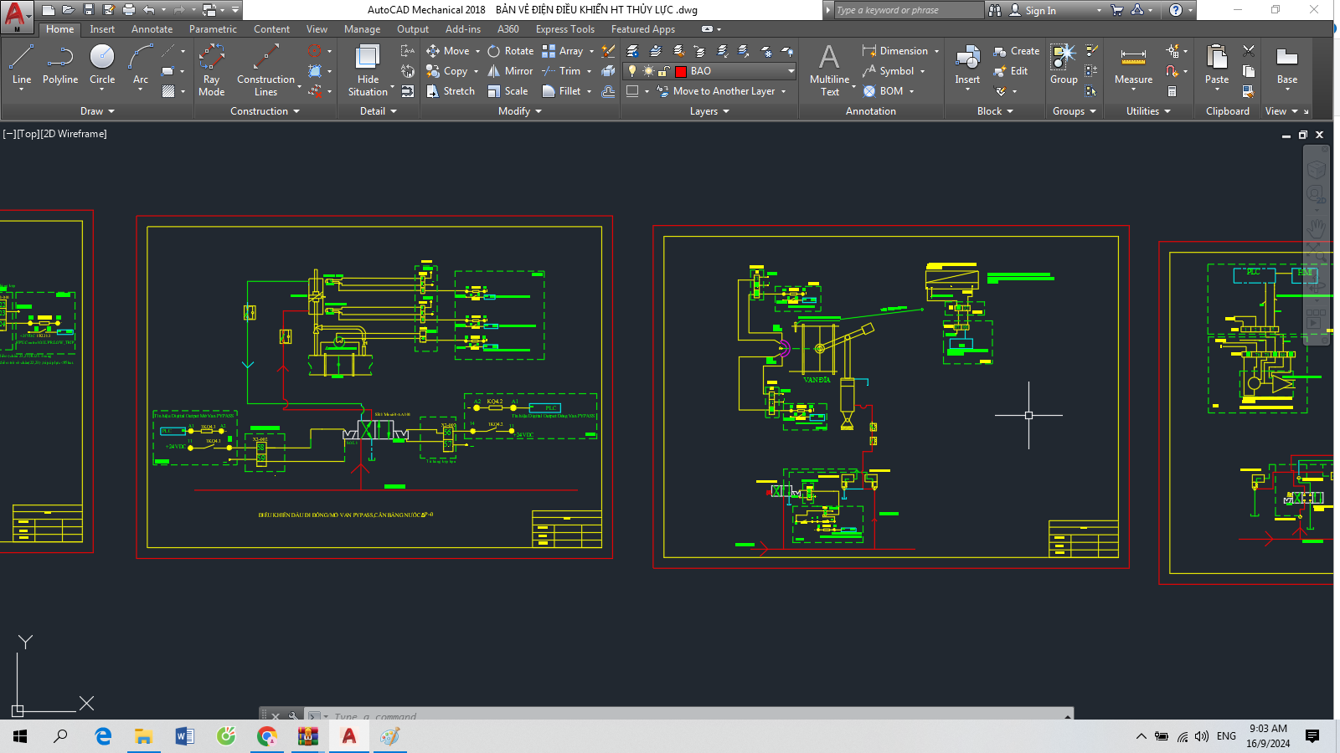This screenshot has height=753, width=1340.
Task: Select the Line draw tool
Action: point(22,65)
